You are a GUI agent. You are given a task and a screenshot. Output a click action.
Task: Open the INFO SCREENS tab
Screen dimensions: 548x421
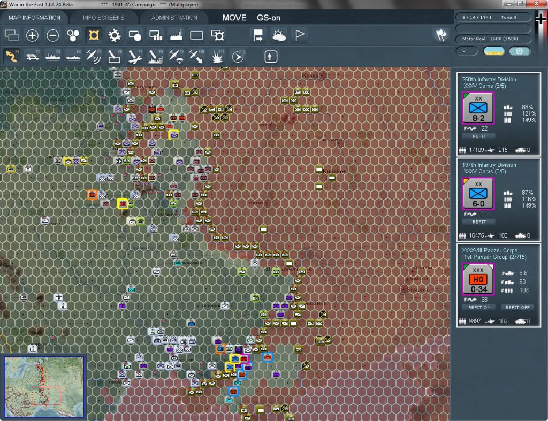103,18
